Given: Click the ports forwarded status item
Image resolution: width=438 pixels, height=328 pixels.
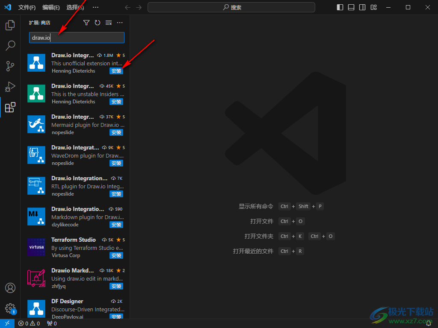Looking at the screenshot, I should click(x=52, y=323).
